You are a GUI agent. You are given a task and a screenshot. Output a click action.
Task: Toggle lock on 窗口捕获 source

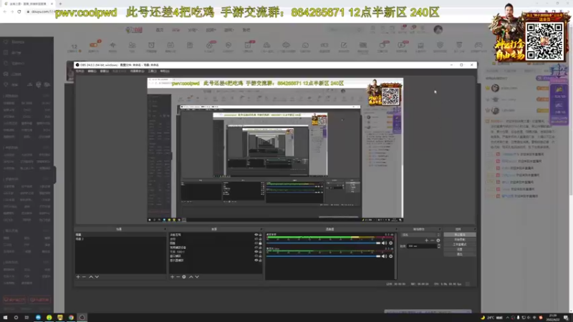tap(260, 256)
